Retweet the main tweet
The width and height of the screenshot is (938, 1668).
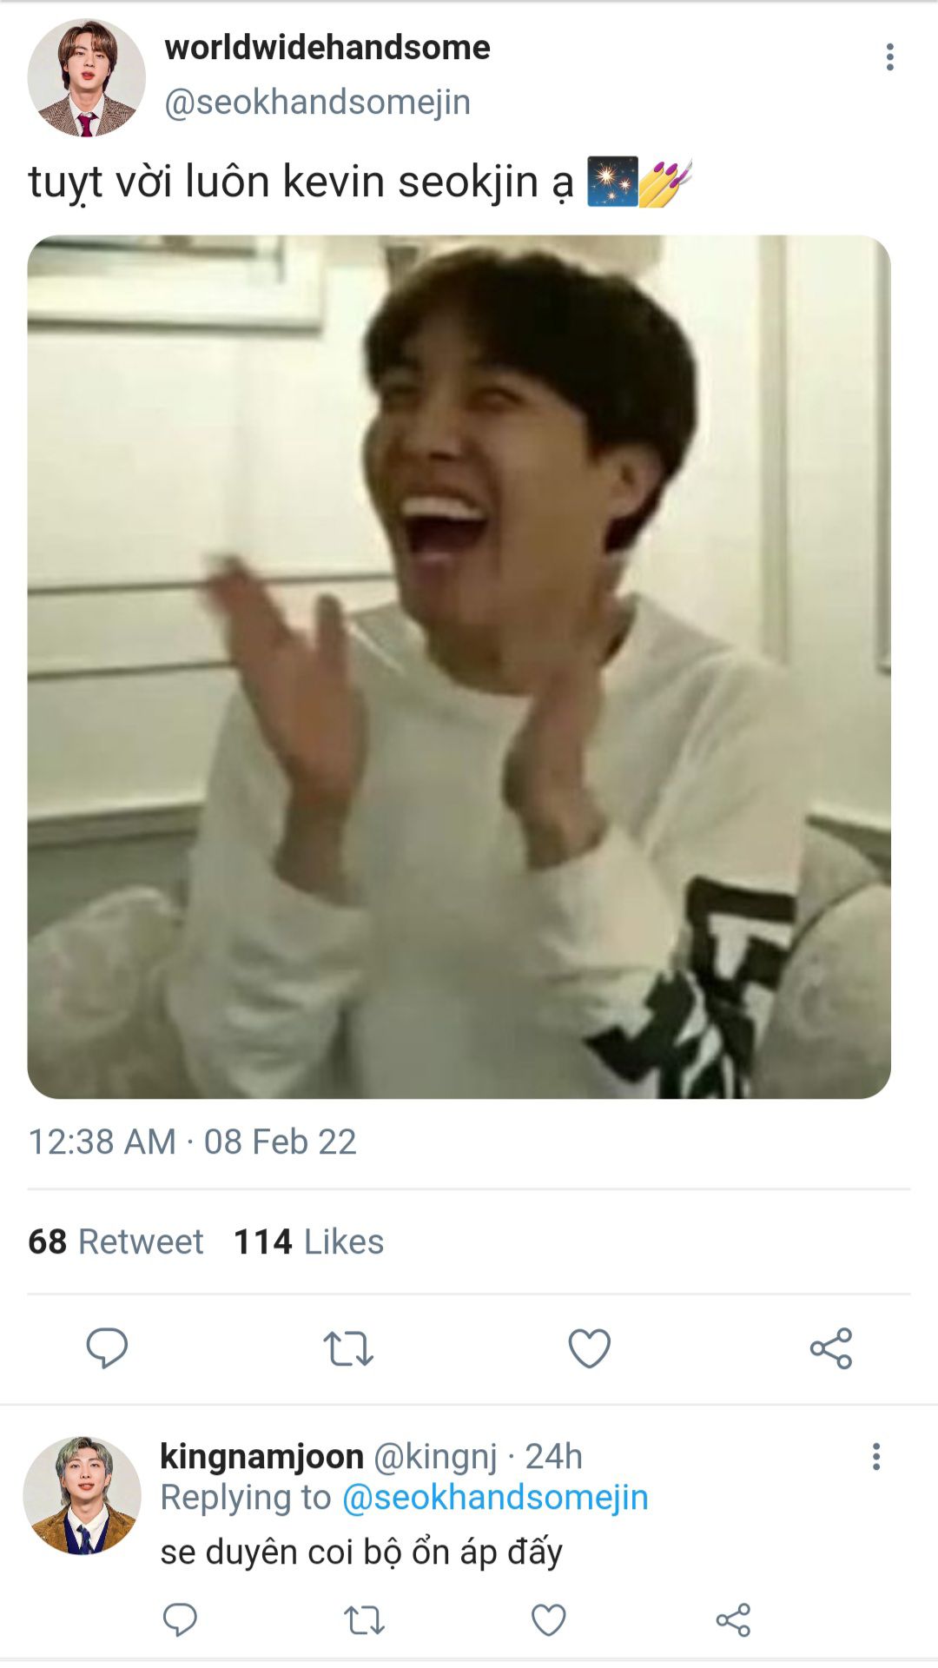[x=348, y=1348]
